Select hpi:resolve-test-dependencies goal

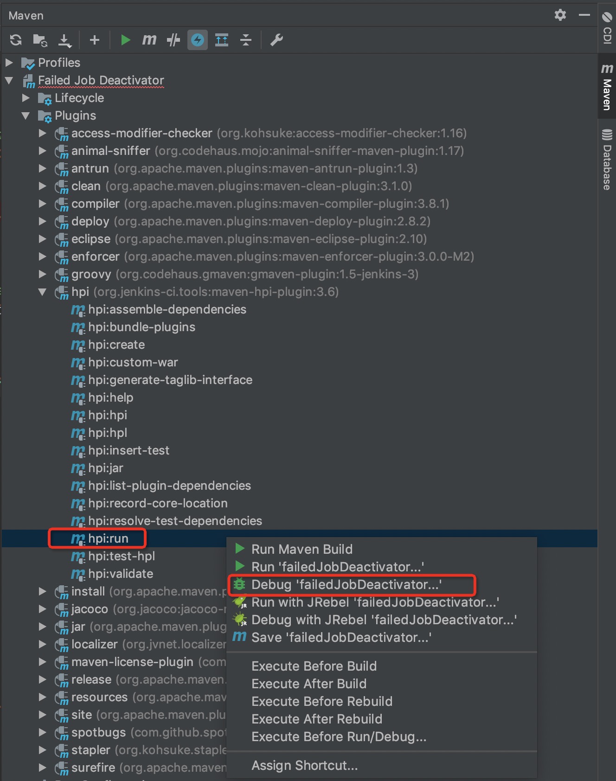167,521
